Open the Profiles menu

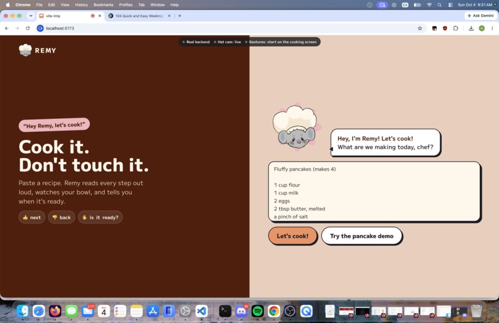[126, 5]
